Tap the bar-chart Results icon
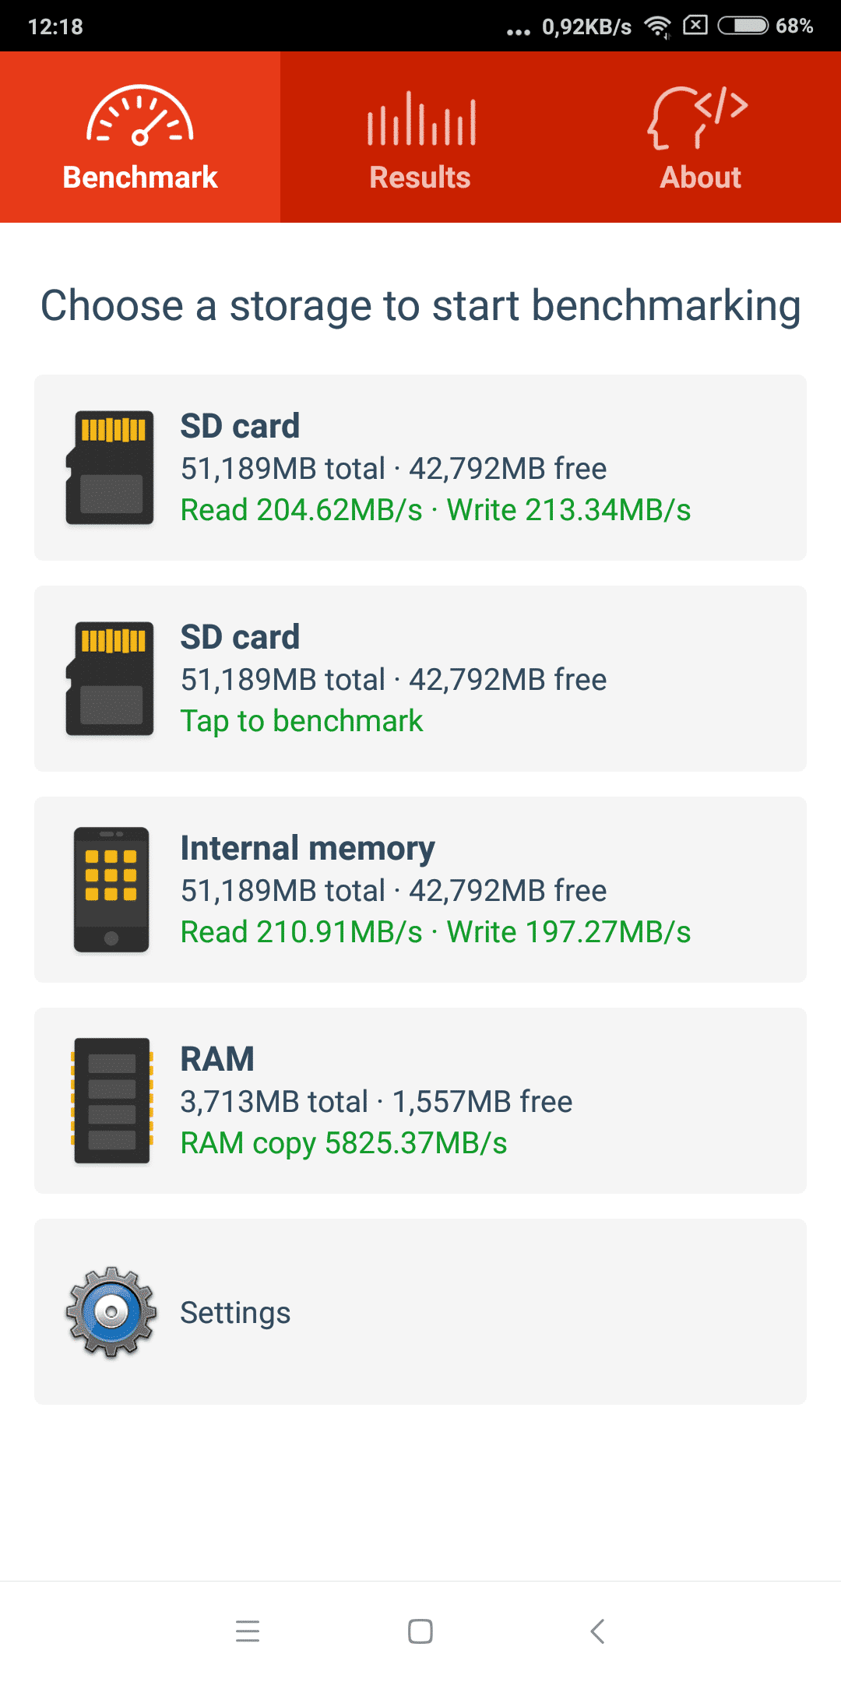841x1682 pixels. coord(421,118)
